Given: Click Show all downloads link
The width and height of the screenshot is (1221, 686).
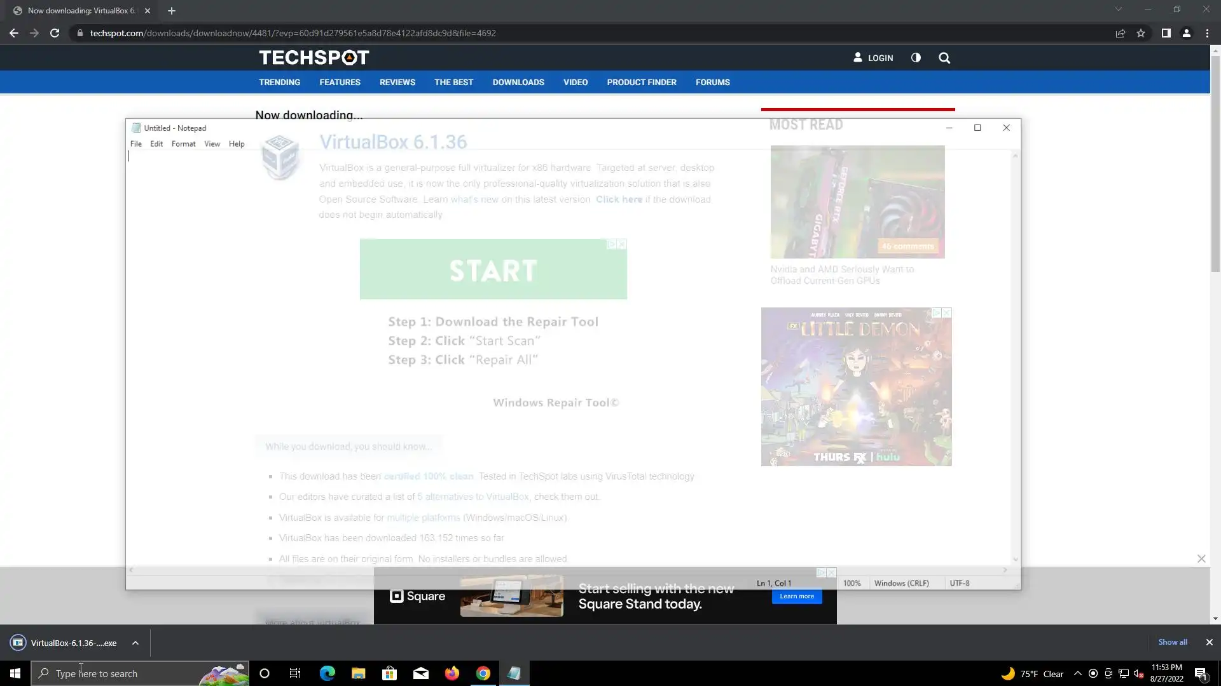Looking at the screenshot, I should [1172, 642].
